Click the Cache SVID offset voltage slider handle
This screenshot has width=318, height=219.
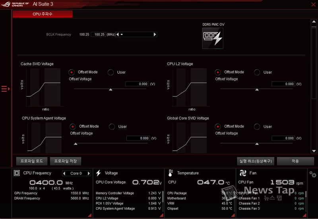tap(111, 90)
